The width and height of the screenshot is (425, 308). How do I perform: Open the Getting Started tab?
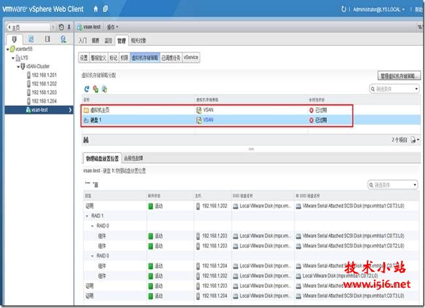pyautogui.click(x=82, y=41)
